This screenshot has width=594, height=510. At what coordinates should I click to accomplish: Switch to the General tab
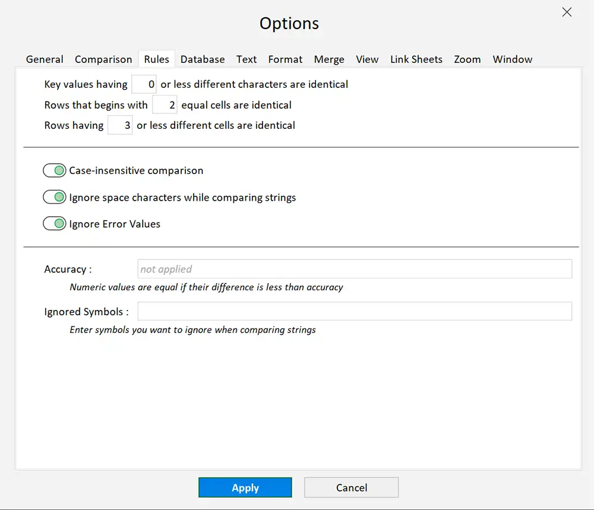45,59
